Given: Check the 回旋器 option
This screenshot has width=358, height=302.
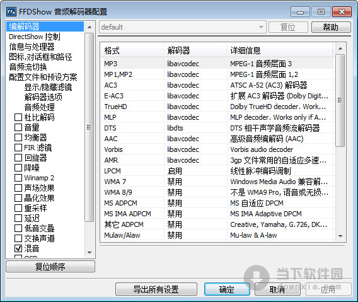Looking at the screenshot, I should (18, 158).
